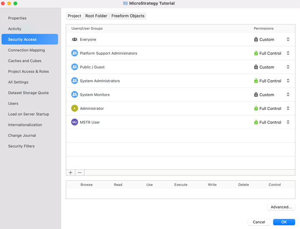Click the Administrator user avatar icon
Screen dimensions: 300x229
[x=75, y=108]
